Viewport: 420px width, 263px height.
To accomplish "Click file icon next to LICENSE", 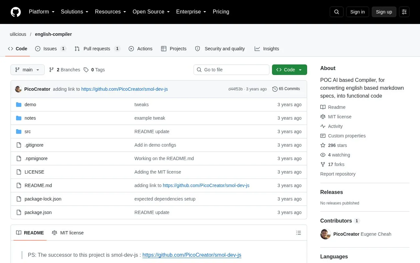I will (19, 172).
